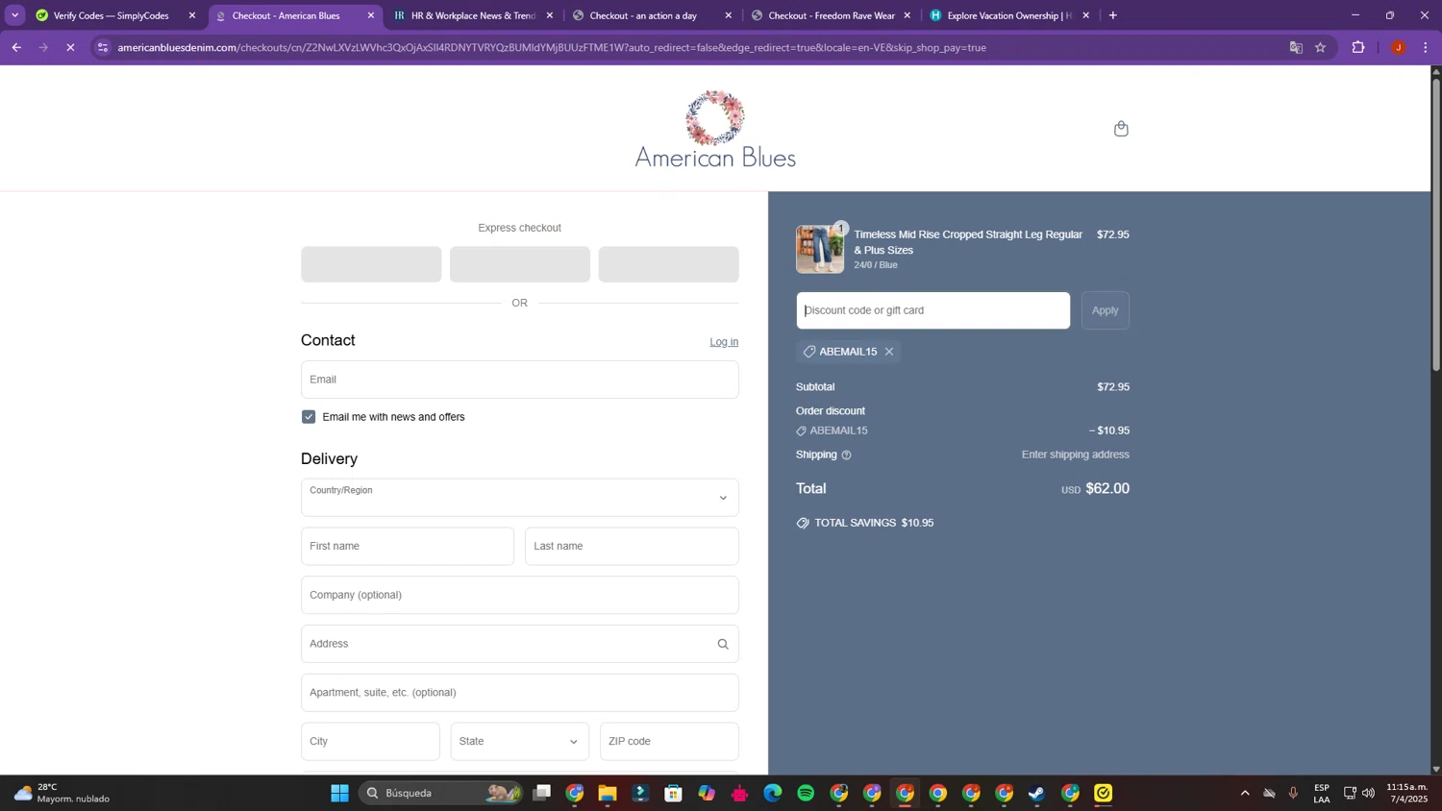The width and height of the screenshot is (1442, 811).
Task: Close the Checkout - American Blues tab
Action: point(371,15)
